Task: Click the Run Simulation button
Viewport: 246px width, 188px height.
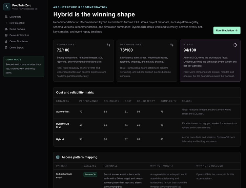Action: point(227,31)
